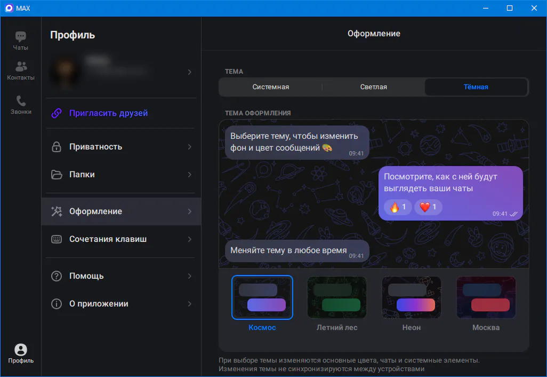Open the Calls phone icon

[21, 101]
